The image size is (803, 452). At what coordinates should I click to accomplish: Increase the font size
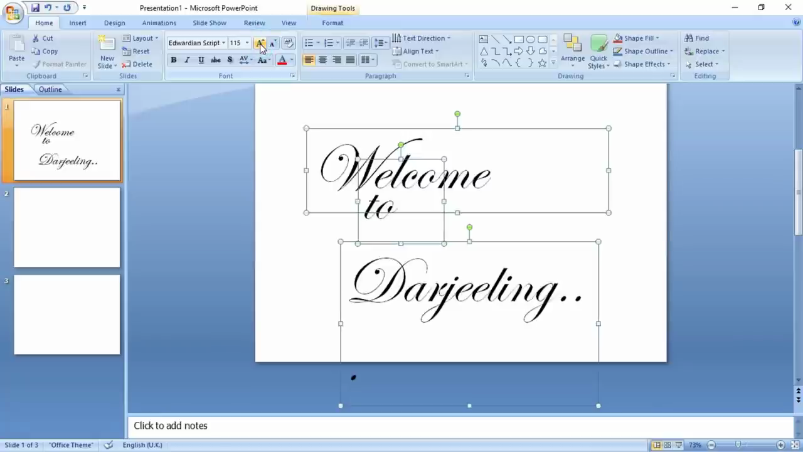tap(260, 43)
